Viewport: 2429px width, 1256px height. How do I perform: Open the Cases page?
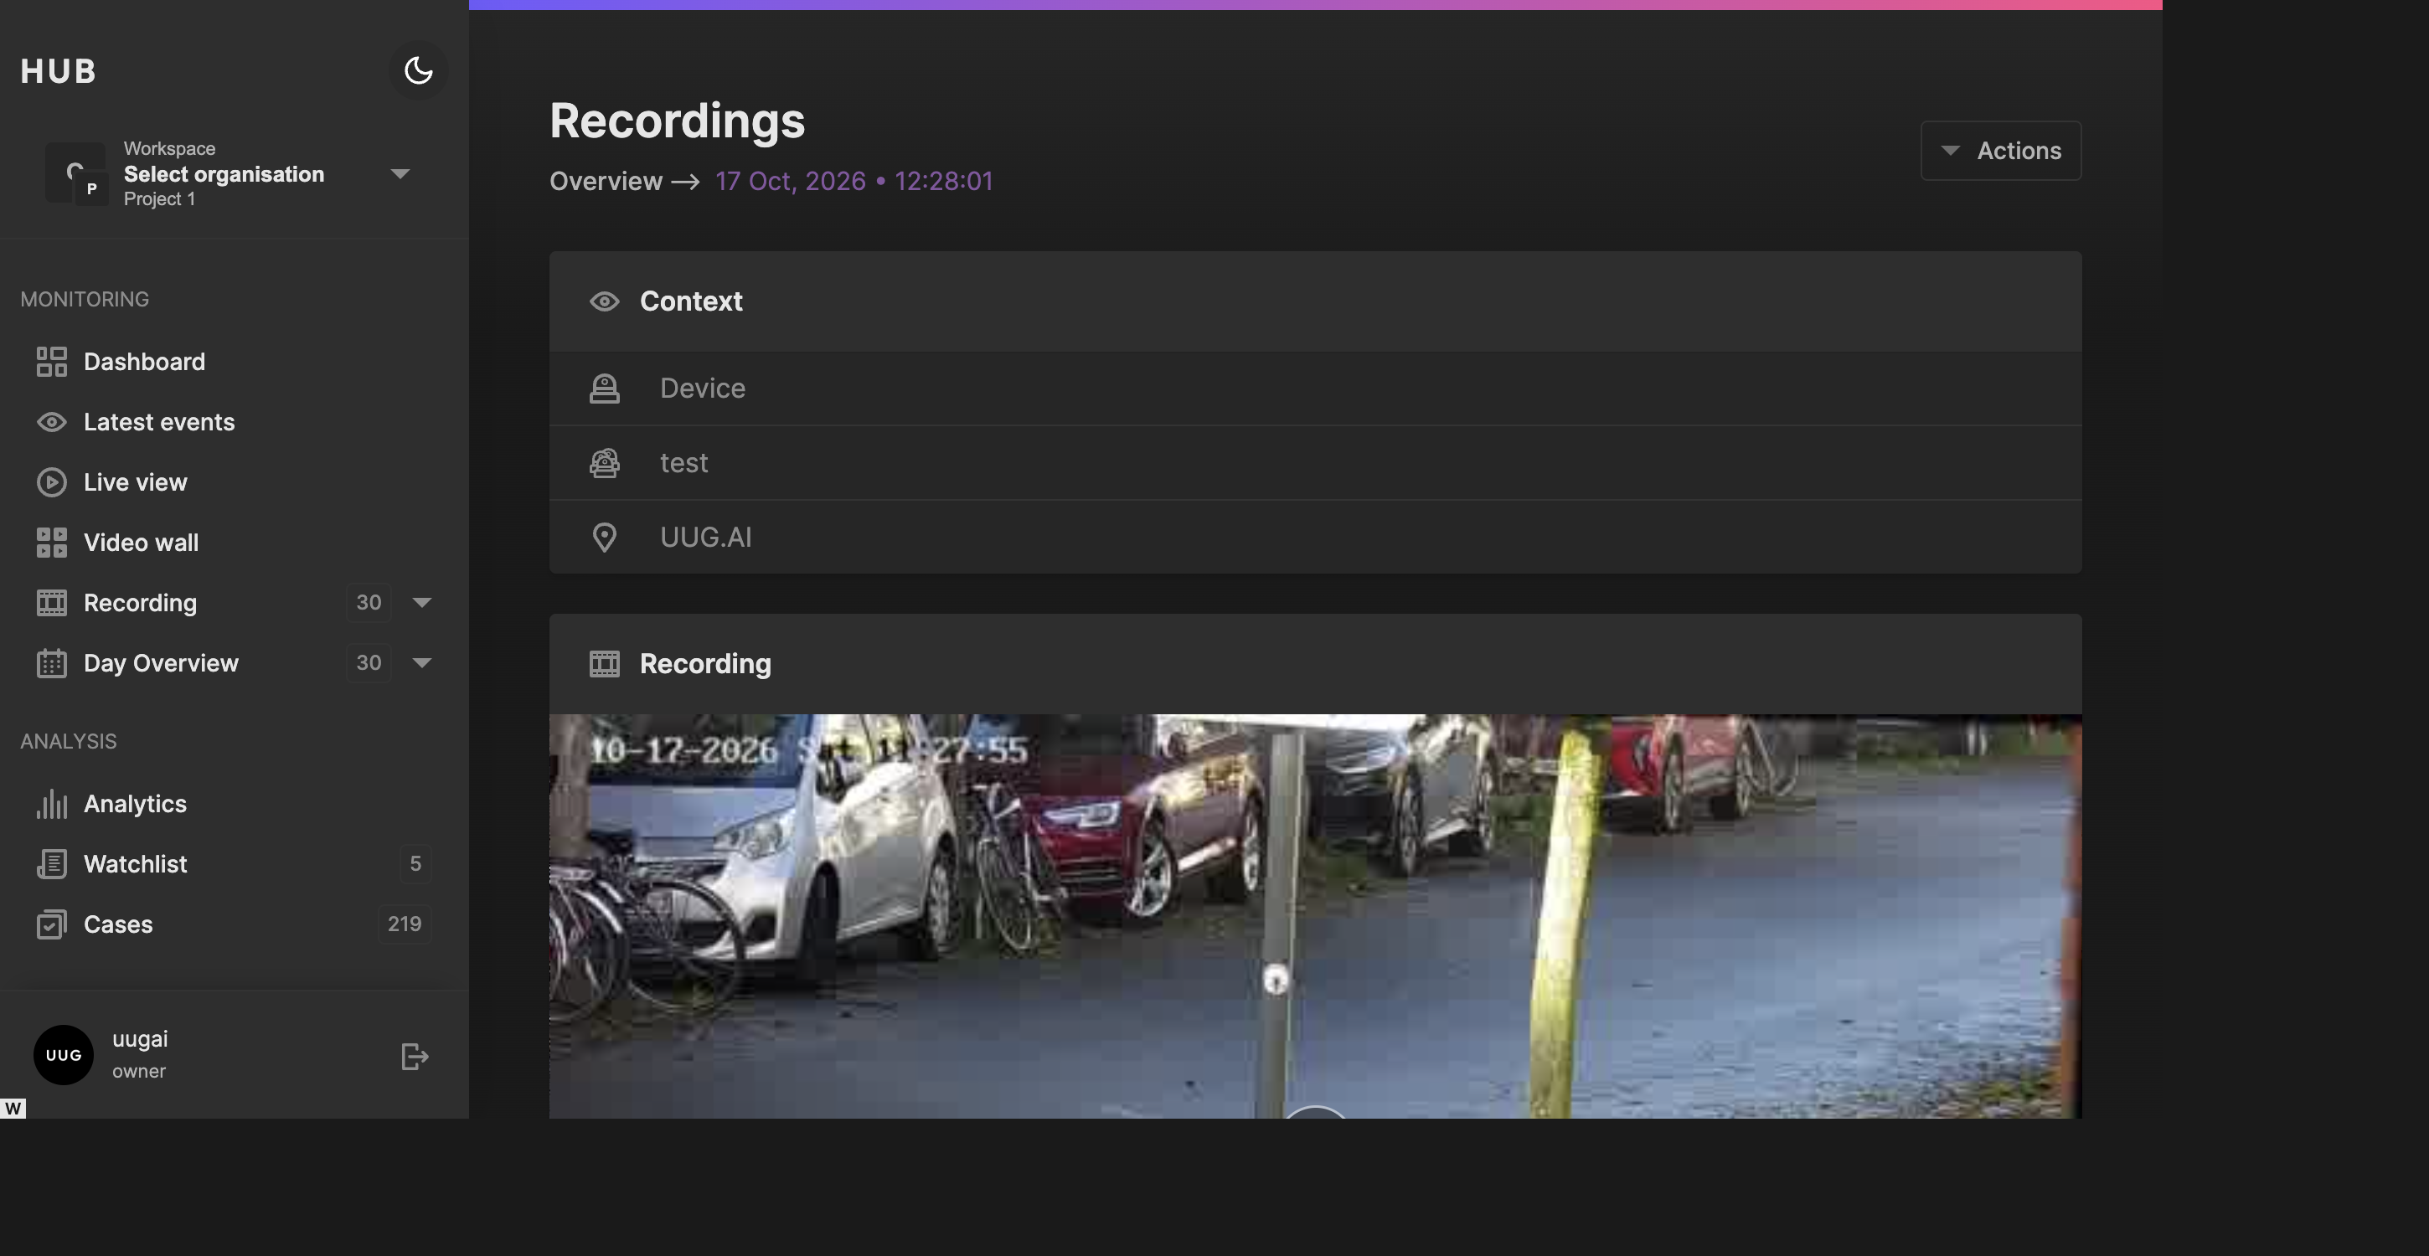[x=118, y=925]
